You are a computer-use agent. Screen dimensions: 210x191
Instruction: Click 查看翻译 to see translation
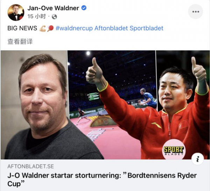click(20, 41)
